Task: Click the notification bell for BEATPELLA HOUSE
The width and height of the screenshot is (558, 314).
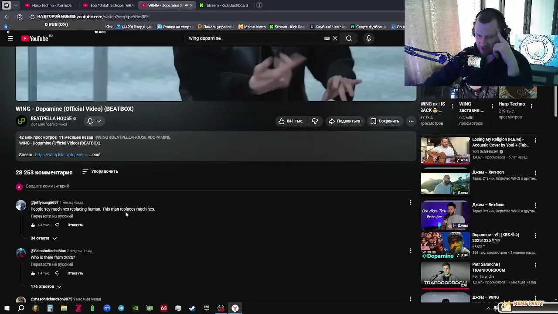Action: click(90, 121)
